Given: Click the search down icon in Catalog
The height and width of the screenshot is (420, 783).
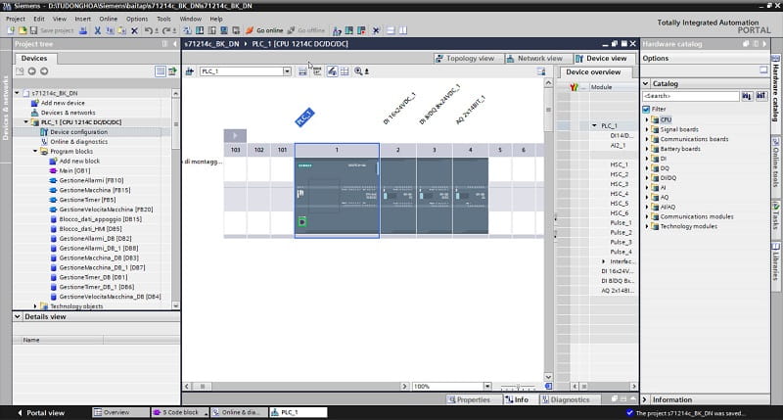Looking at the screenshot, I should point(747,96).
